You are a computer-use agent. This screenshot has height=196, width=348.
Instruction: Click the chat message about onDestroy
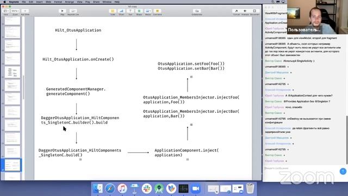(298, 121)
